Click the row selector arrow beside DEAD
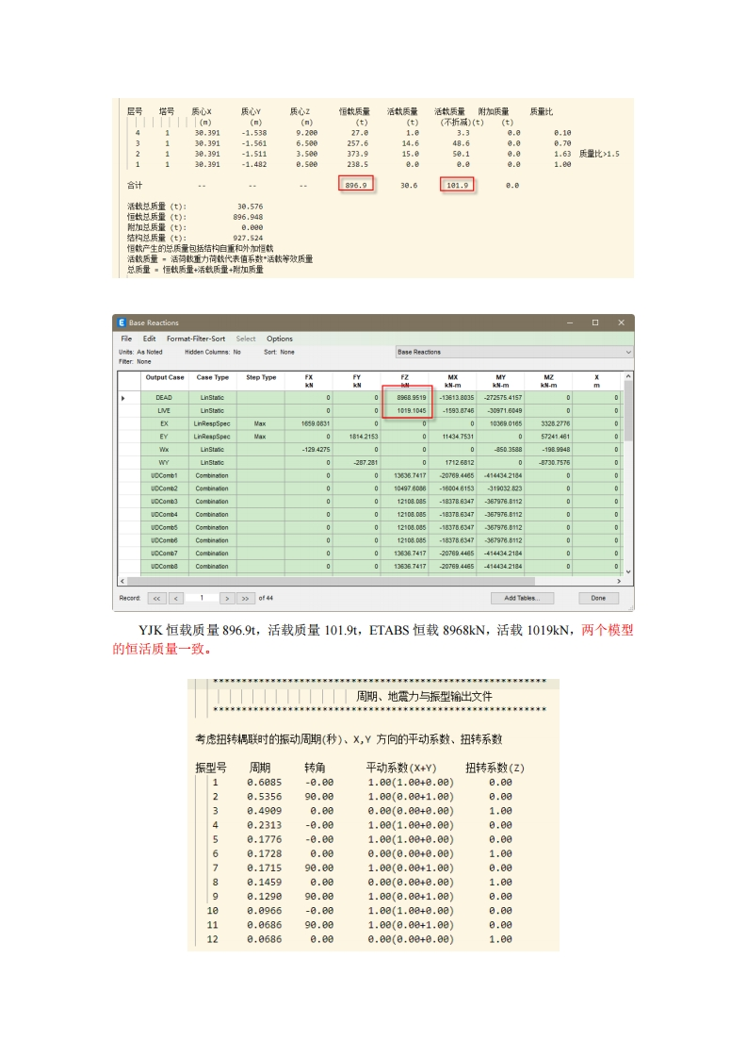This screenshot has width=747, height=1058. tap(122, 398)
